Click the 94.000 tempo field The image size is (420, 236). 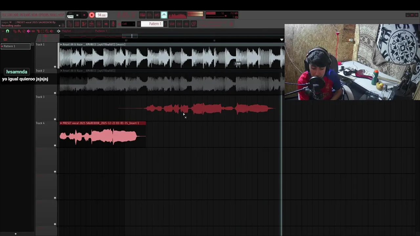coord(101,15)
